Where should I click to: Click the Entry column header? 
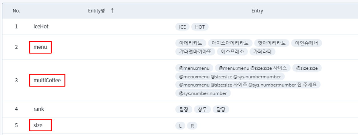[x=257, y=11]
